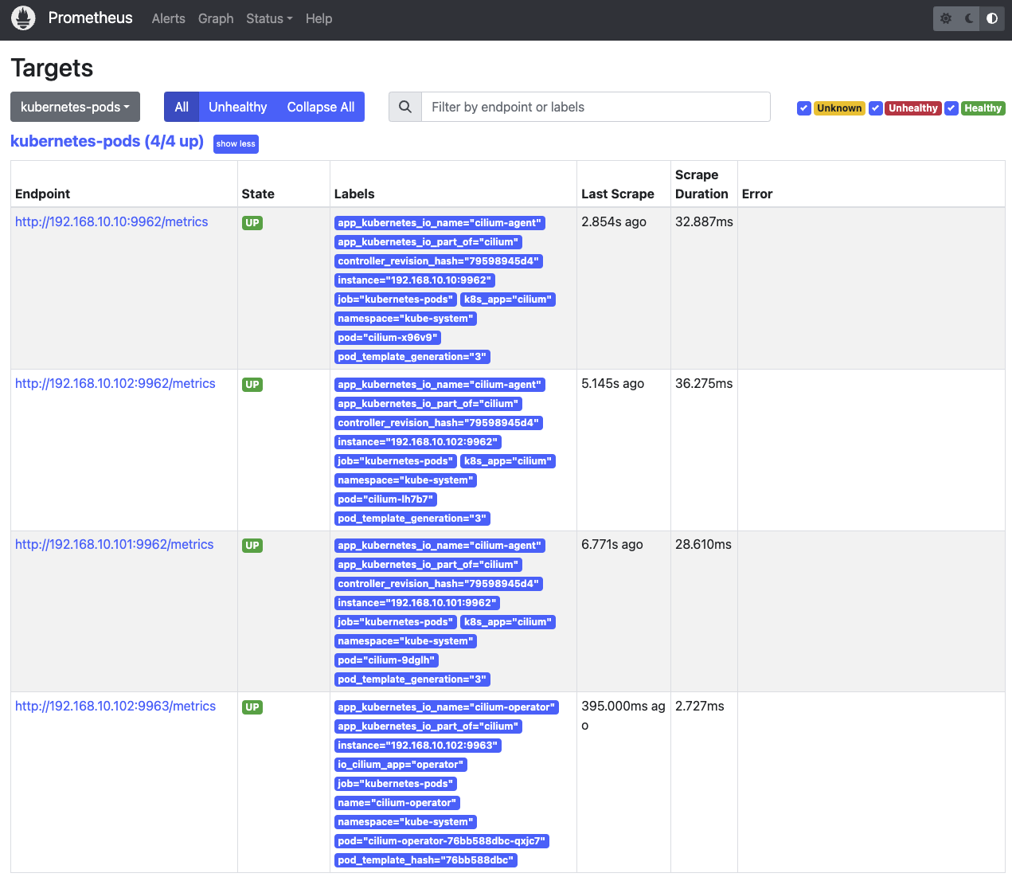This screenshot has height=881, width=1012.
Task: Open the kubernetes-pods scrape pool dropdown
Action: click(x=75, y=107)
